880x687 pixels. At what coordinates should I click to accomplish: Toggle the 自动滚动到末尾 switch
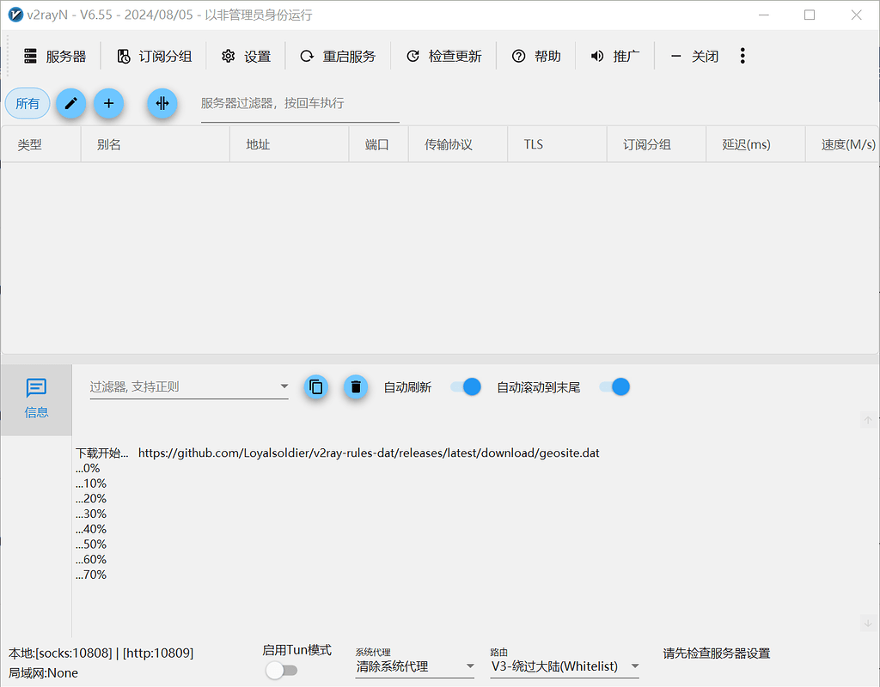click(614, 387)
